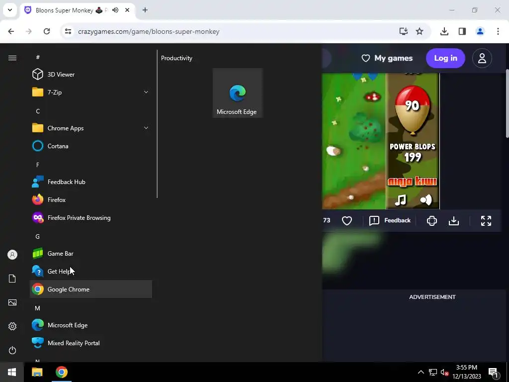Bookmark this page with star

click(420, 31)
